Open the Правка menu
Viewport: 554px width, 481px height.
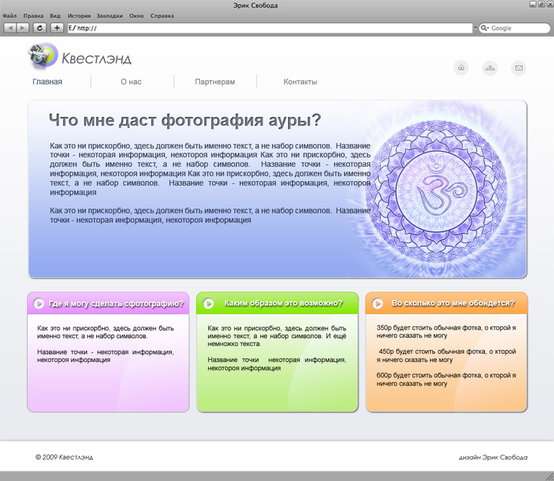(x=33, y=16)
